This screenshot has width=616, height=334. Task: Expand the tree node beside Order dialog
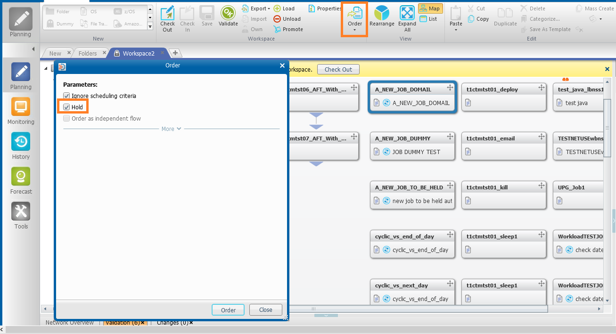point(46,68)
